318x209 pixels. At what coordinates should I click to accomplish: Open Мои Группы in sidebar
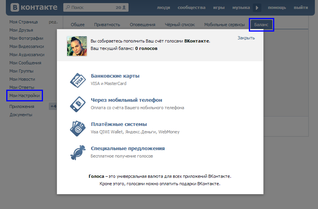[x=21, y=71]
